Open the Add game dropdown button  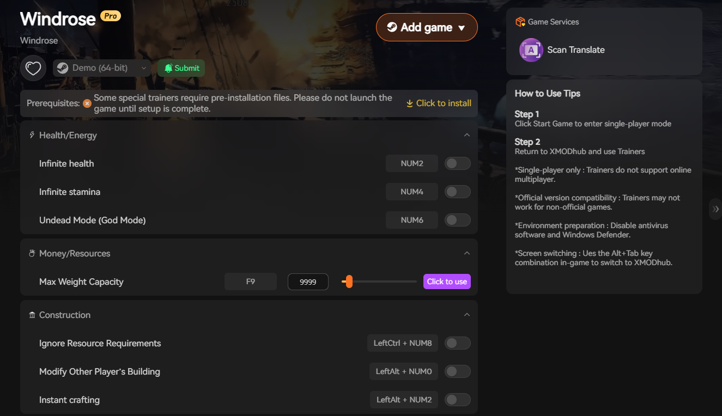tap(427, 27)
